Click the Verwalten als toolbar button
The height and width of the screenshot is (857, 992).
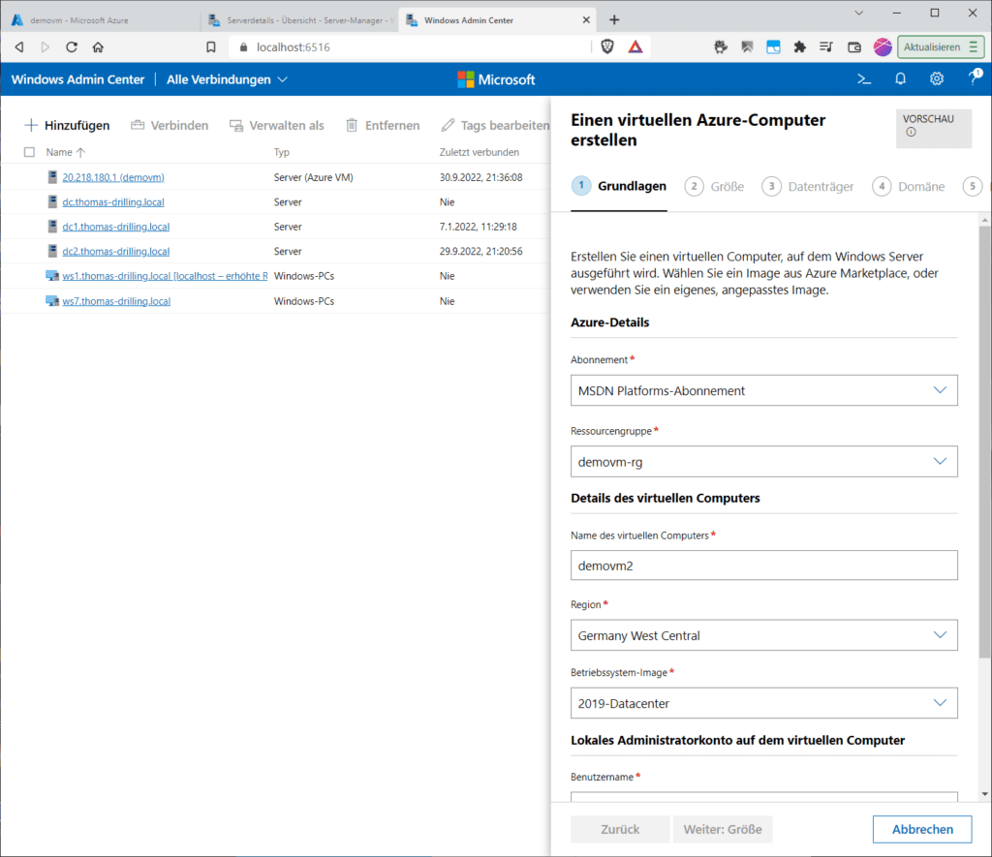[276, 125]
